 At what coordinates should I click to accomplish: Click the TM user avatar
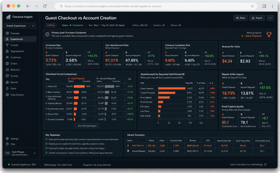pos(7,153)
